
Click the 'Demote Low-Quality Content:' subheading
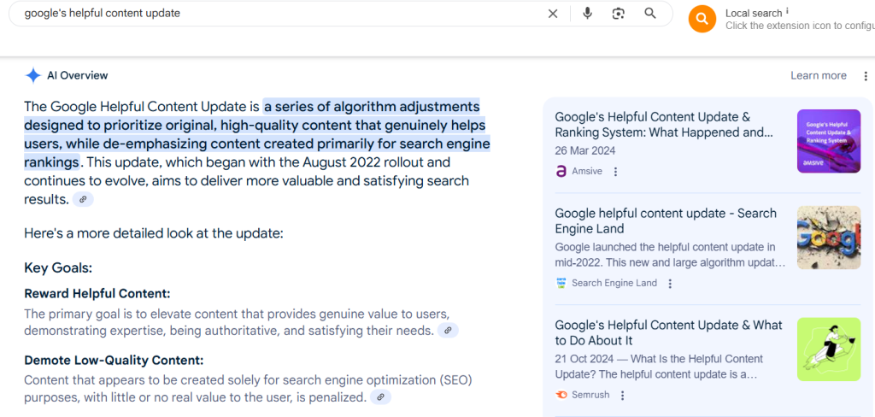pyautogui.click(x=114, y=360)
